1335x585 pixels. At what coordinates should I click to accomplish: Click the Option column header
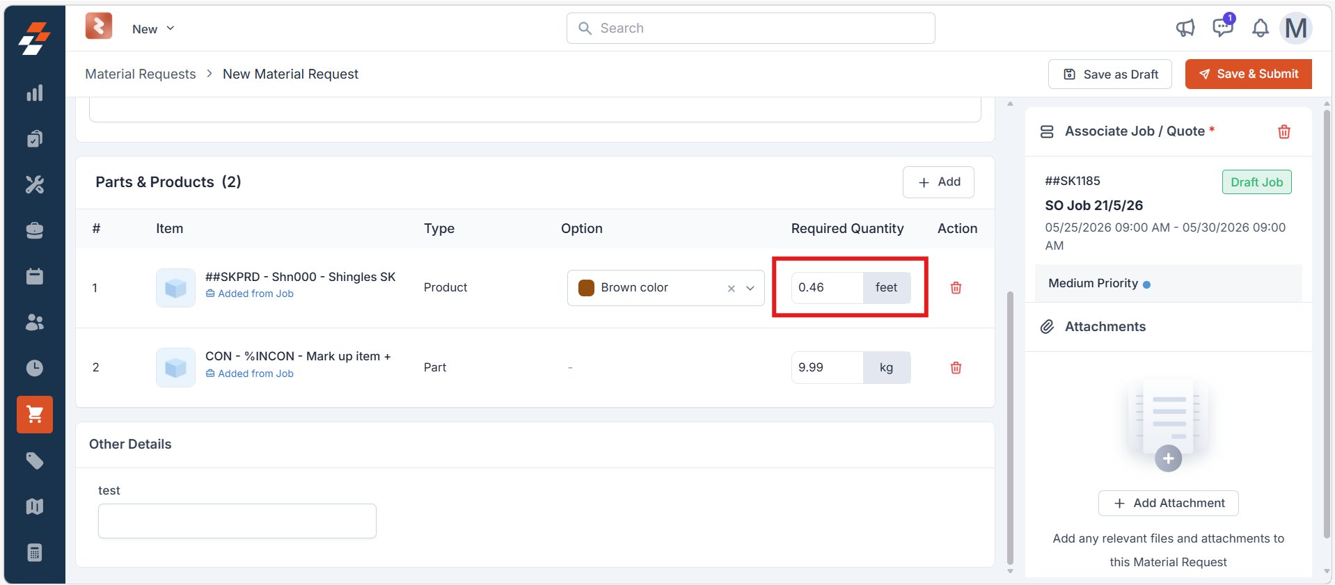(582, 228)
